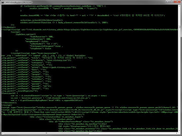The height and width of the screenshot is (136, 182).
Task: Click the _tiq.push "articleno" line
Action: 27,65
